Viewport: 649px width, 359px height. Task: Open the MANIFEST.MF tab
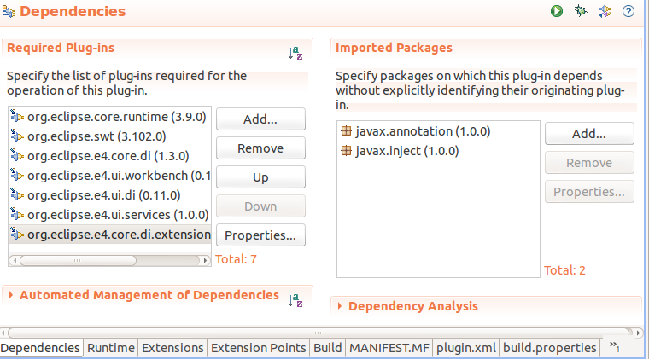388,348
